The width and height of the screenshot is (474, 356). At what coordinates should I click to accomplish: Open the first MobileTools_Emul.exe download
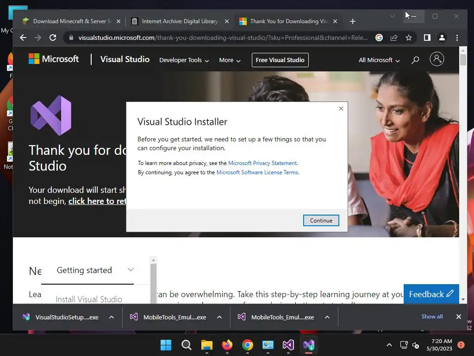168,317
